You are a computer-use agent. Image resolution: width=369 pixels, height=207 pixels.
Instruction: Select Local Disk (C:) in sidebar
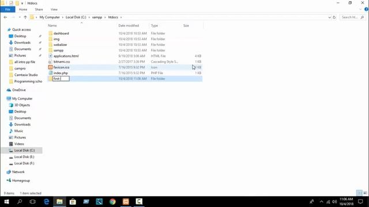(x=24, y=150)
